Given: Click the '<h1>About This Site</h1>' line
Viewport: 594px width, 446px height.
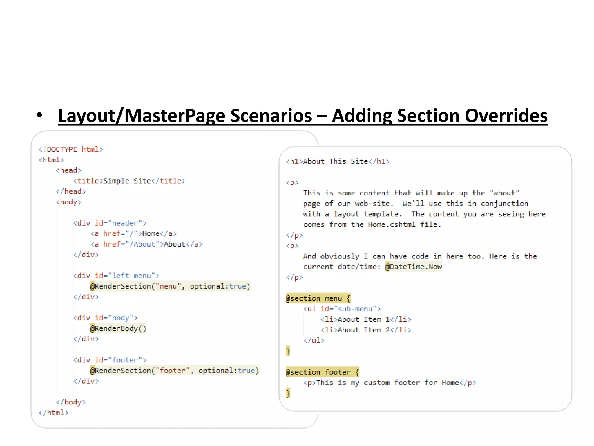Looking at the screenshot, I should point(338,161).
